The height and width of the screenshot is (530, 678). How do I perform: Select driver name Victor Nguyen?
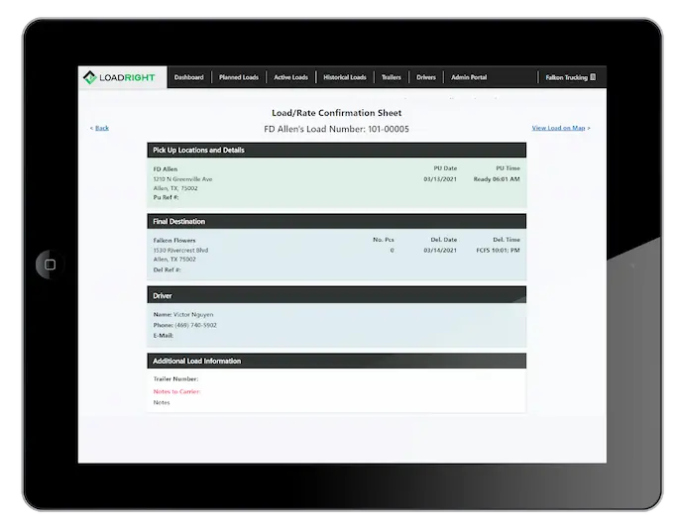pyautogui.click(x=193, y=315)
